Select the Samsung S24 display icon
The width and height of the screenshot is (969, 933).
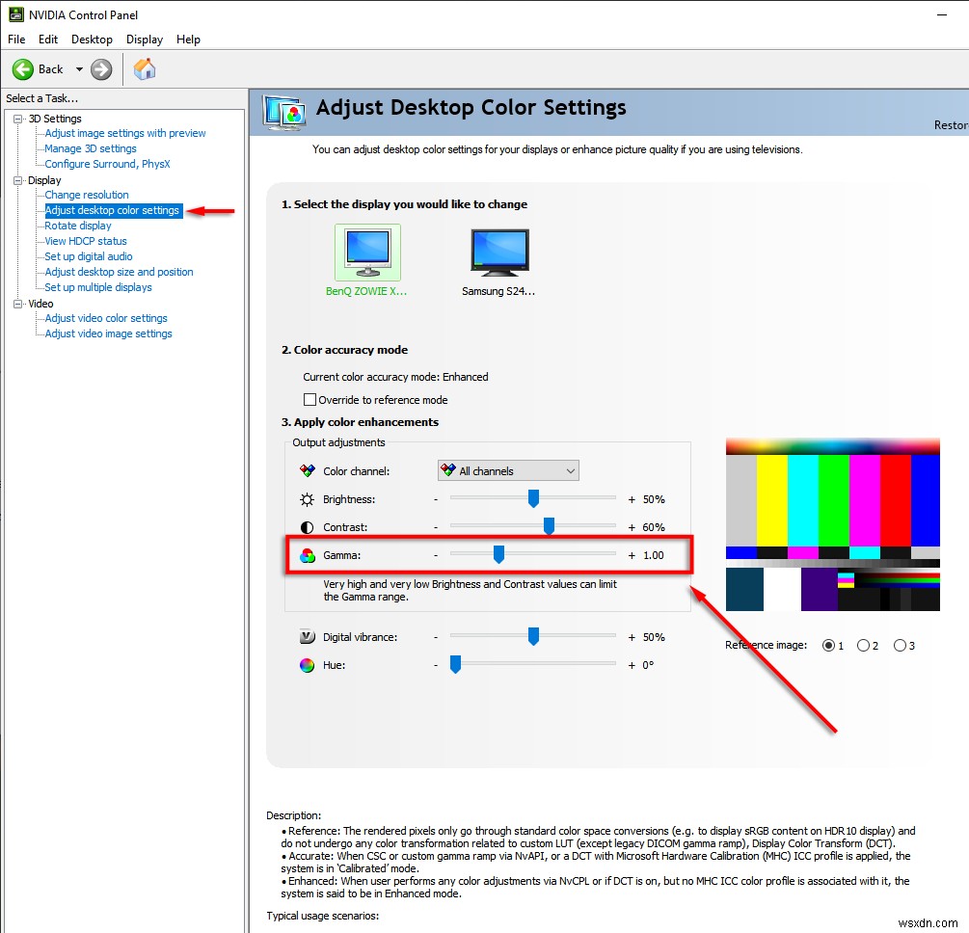[x=499, y=253]
